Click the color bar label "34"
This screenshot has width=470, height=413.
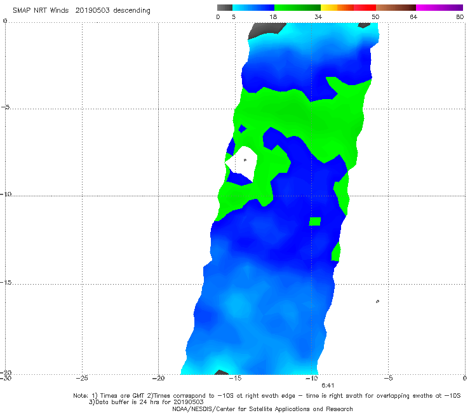coord(318,17)
